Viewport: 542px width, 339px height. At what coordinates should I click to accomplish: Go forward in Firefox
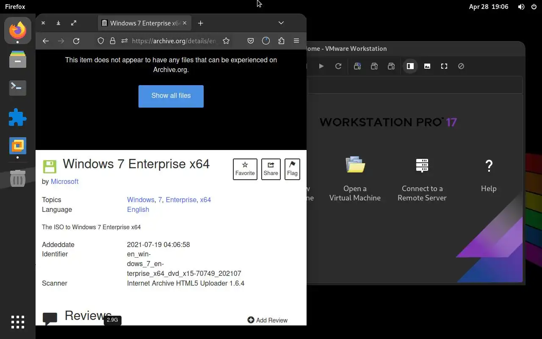[61, 41]
